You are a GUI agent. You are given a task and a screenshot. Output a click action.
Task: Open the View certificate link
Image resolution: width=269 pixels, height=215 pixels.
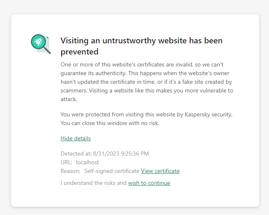(160, 171)
